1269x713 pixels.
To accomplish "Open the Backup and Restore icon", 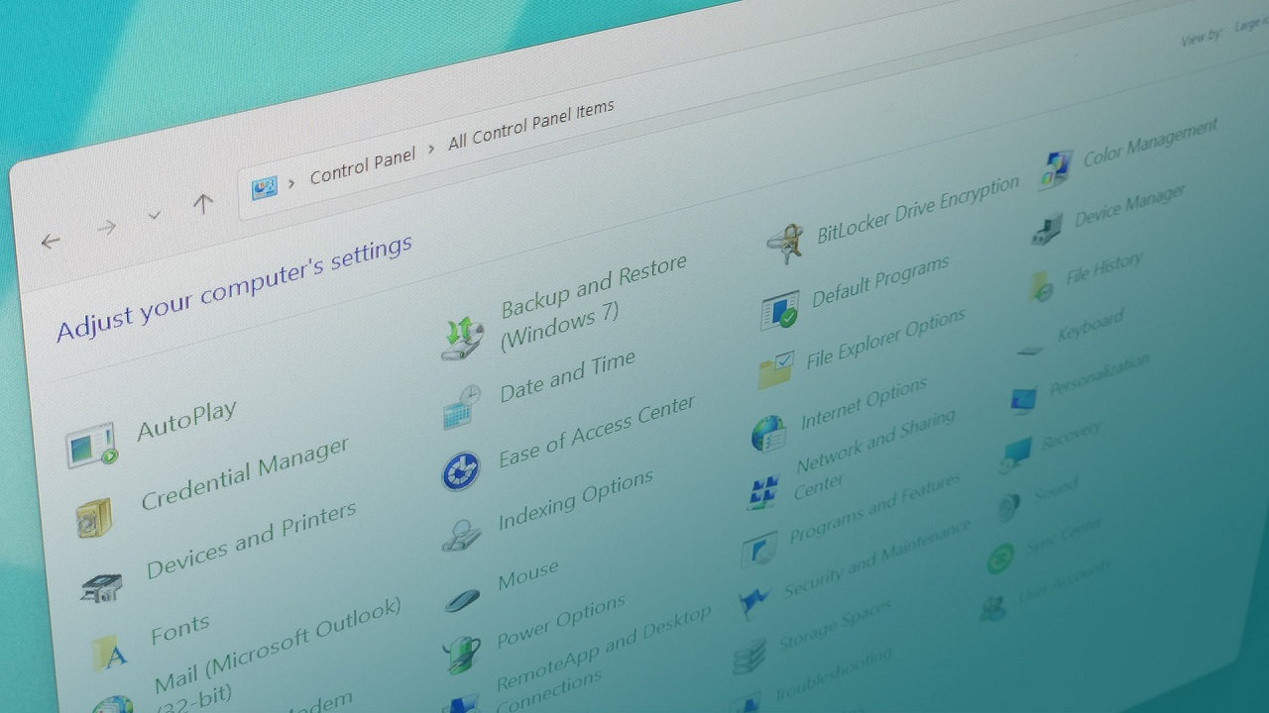I will pos(462,337).
